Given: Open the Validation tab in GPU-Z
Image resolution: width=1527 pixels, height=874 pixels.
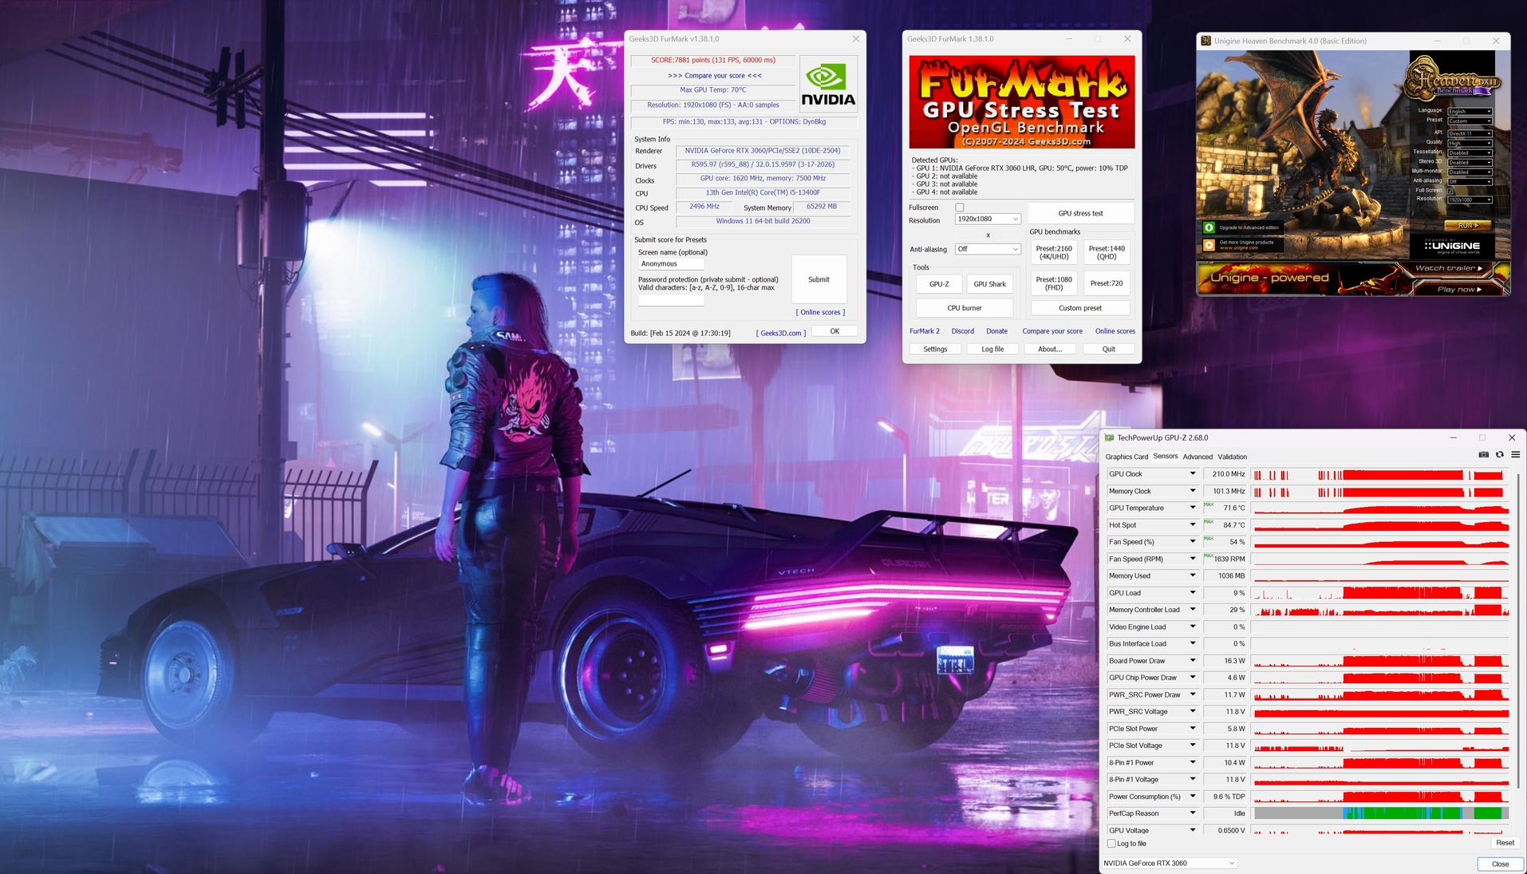Looking at the screenshot, I should [1232, 457].
